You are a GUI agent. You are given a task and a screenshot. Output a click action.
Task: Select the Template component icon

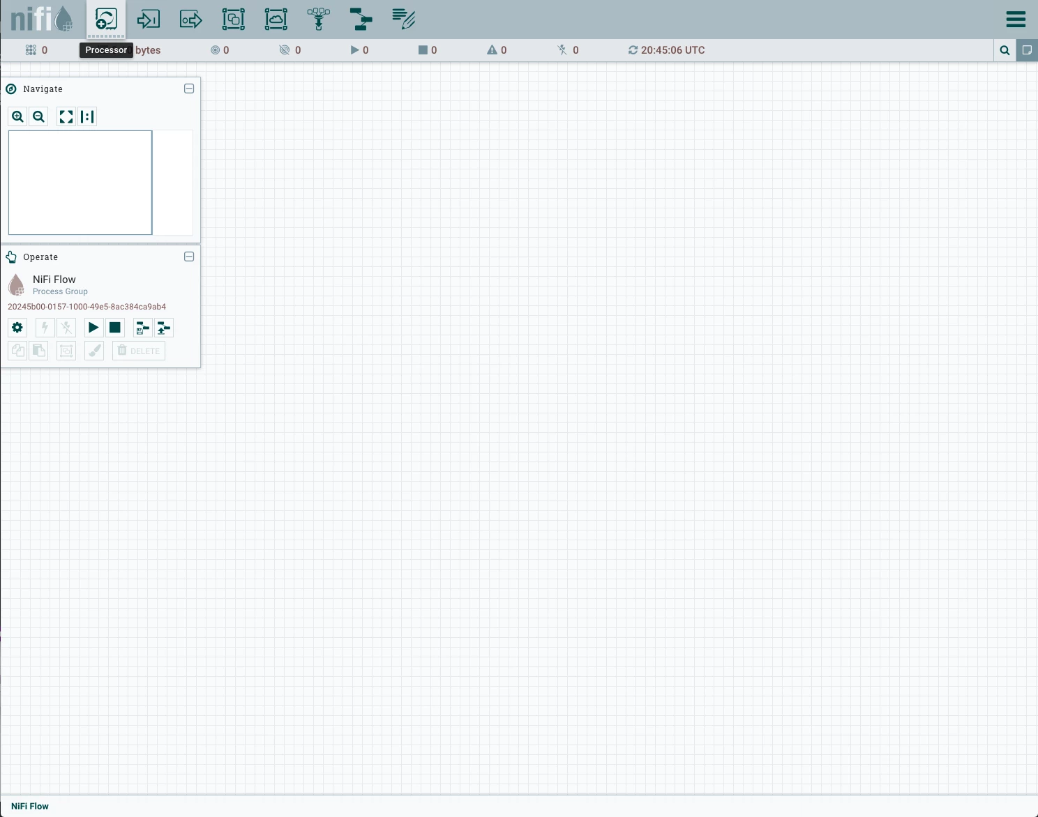(x=361, y=19)
